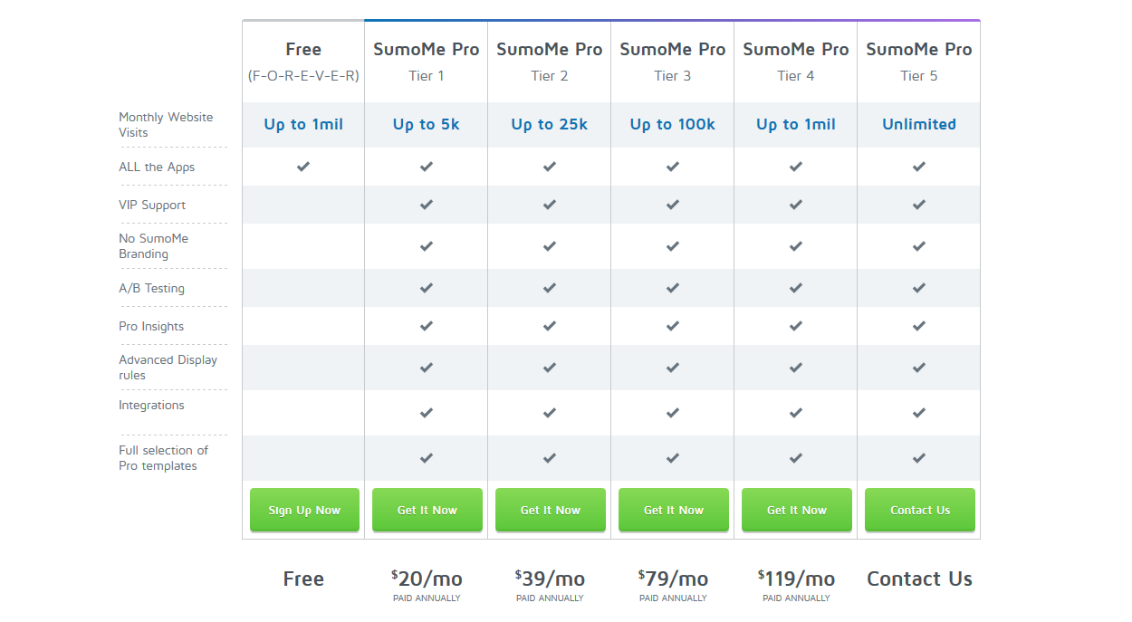Viewport: 1132px width, 622px height.
Task: Click A/B Testing checkmark under Tier 3
Action: 673,288
